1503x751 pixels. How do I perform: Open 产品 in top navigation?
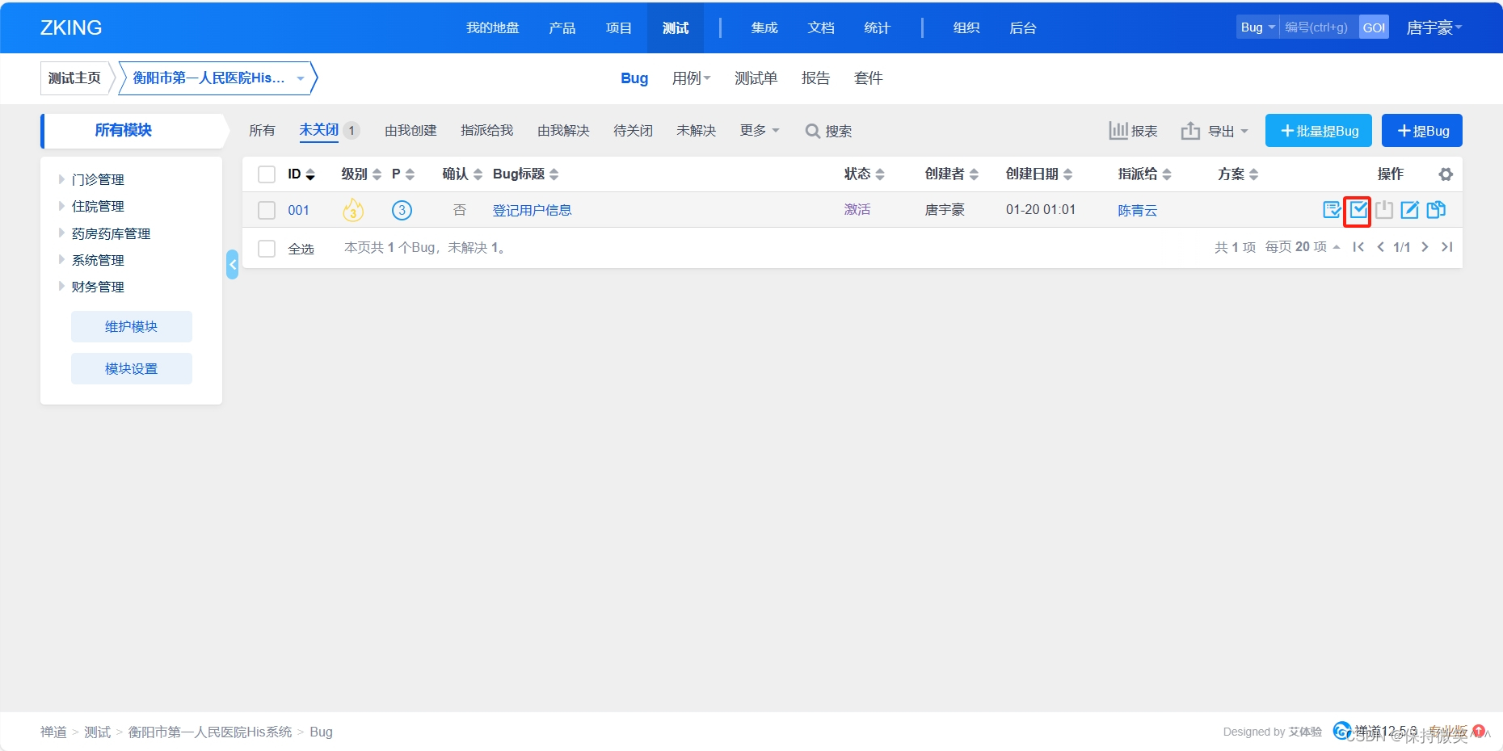click(x=562, y=27)
